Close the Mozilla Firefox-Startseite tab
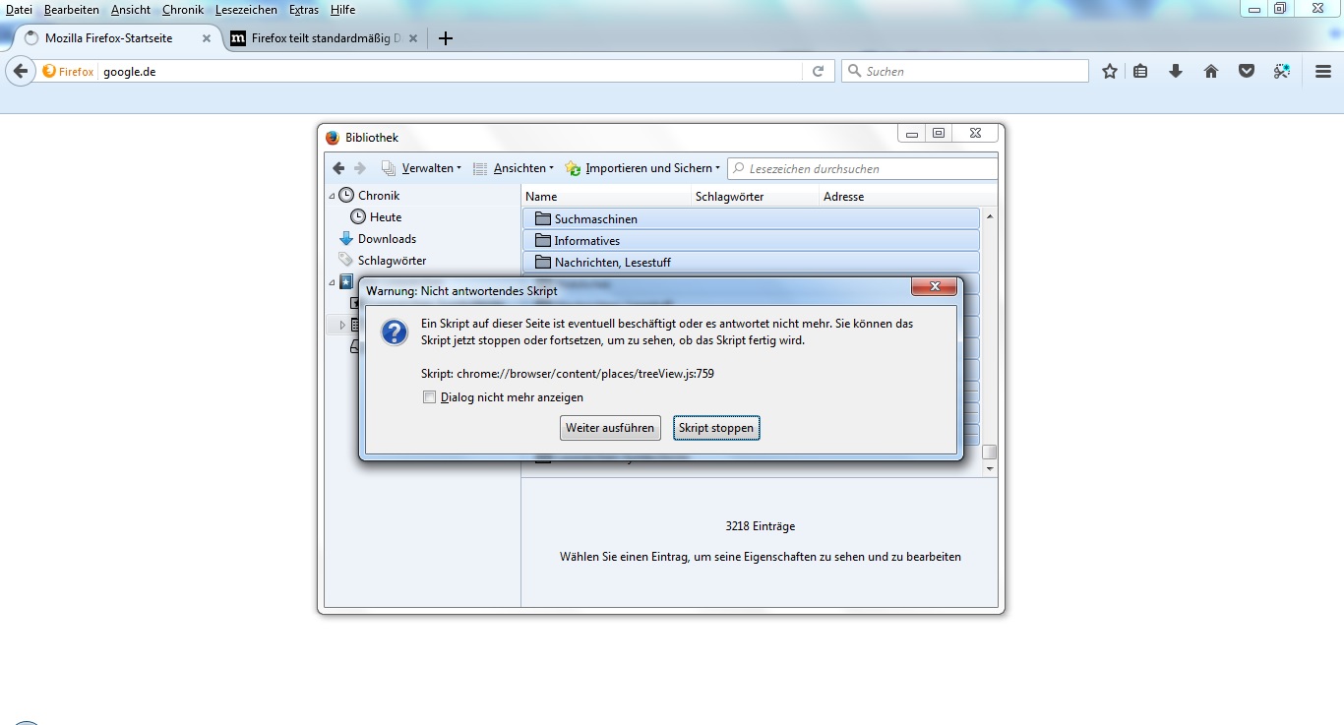Viewport: 1344px width, 725px height. tap(207, 38)
